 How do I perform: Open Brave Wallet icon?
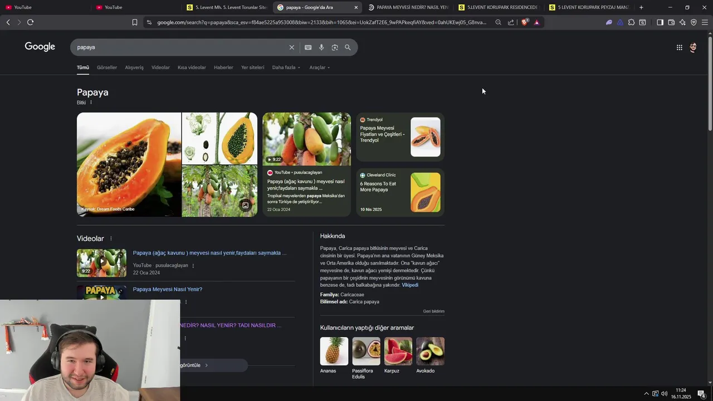click(x=671, y=22)
